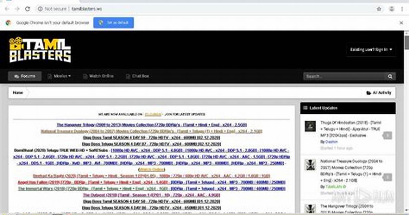Click the Tamil Blasters logo
409x215 pixels.
coord(40,50)
